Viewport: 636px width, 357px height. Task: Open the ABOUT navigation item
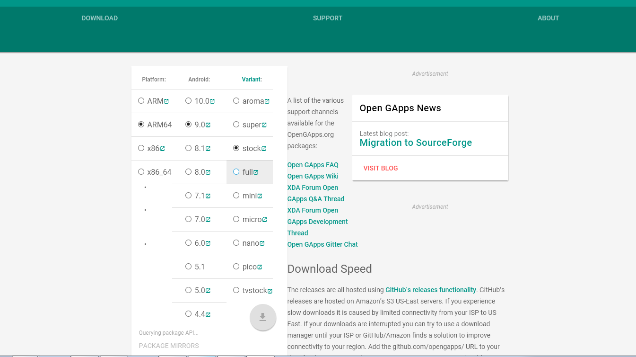pyautogui.click(x=549, y=18)
